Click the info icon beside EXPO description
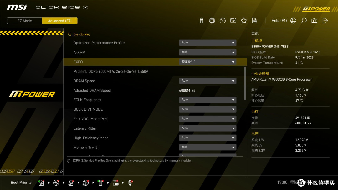The image size is (338, 190). 69,161
